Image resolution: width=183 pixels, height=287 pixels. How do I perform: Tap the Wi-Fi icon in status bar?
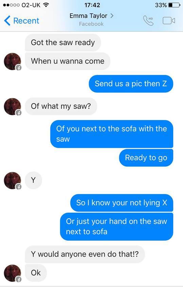pos(46,5)
